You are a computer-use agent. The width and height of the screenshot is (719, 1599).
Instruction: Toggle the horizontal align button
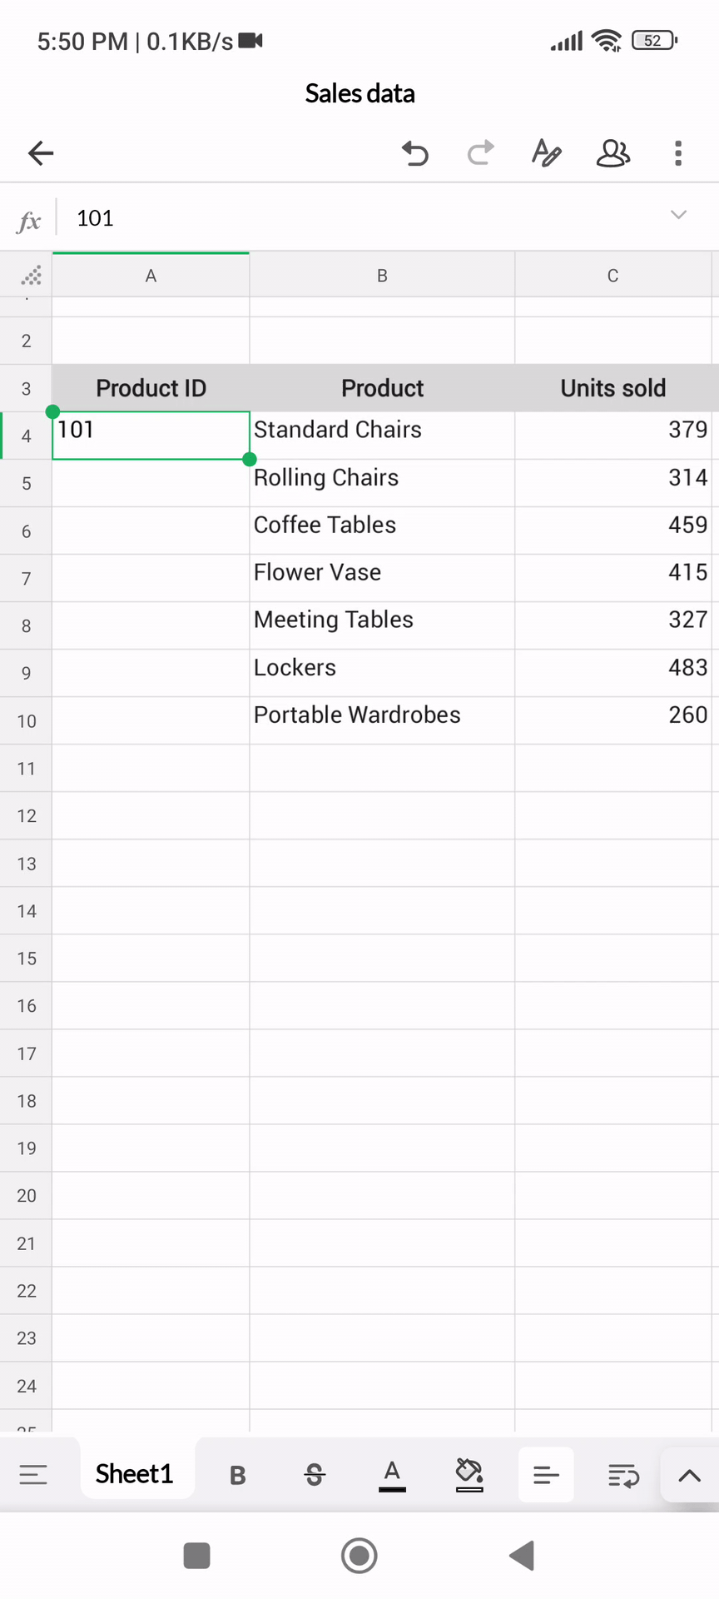coord(546,1476)
